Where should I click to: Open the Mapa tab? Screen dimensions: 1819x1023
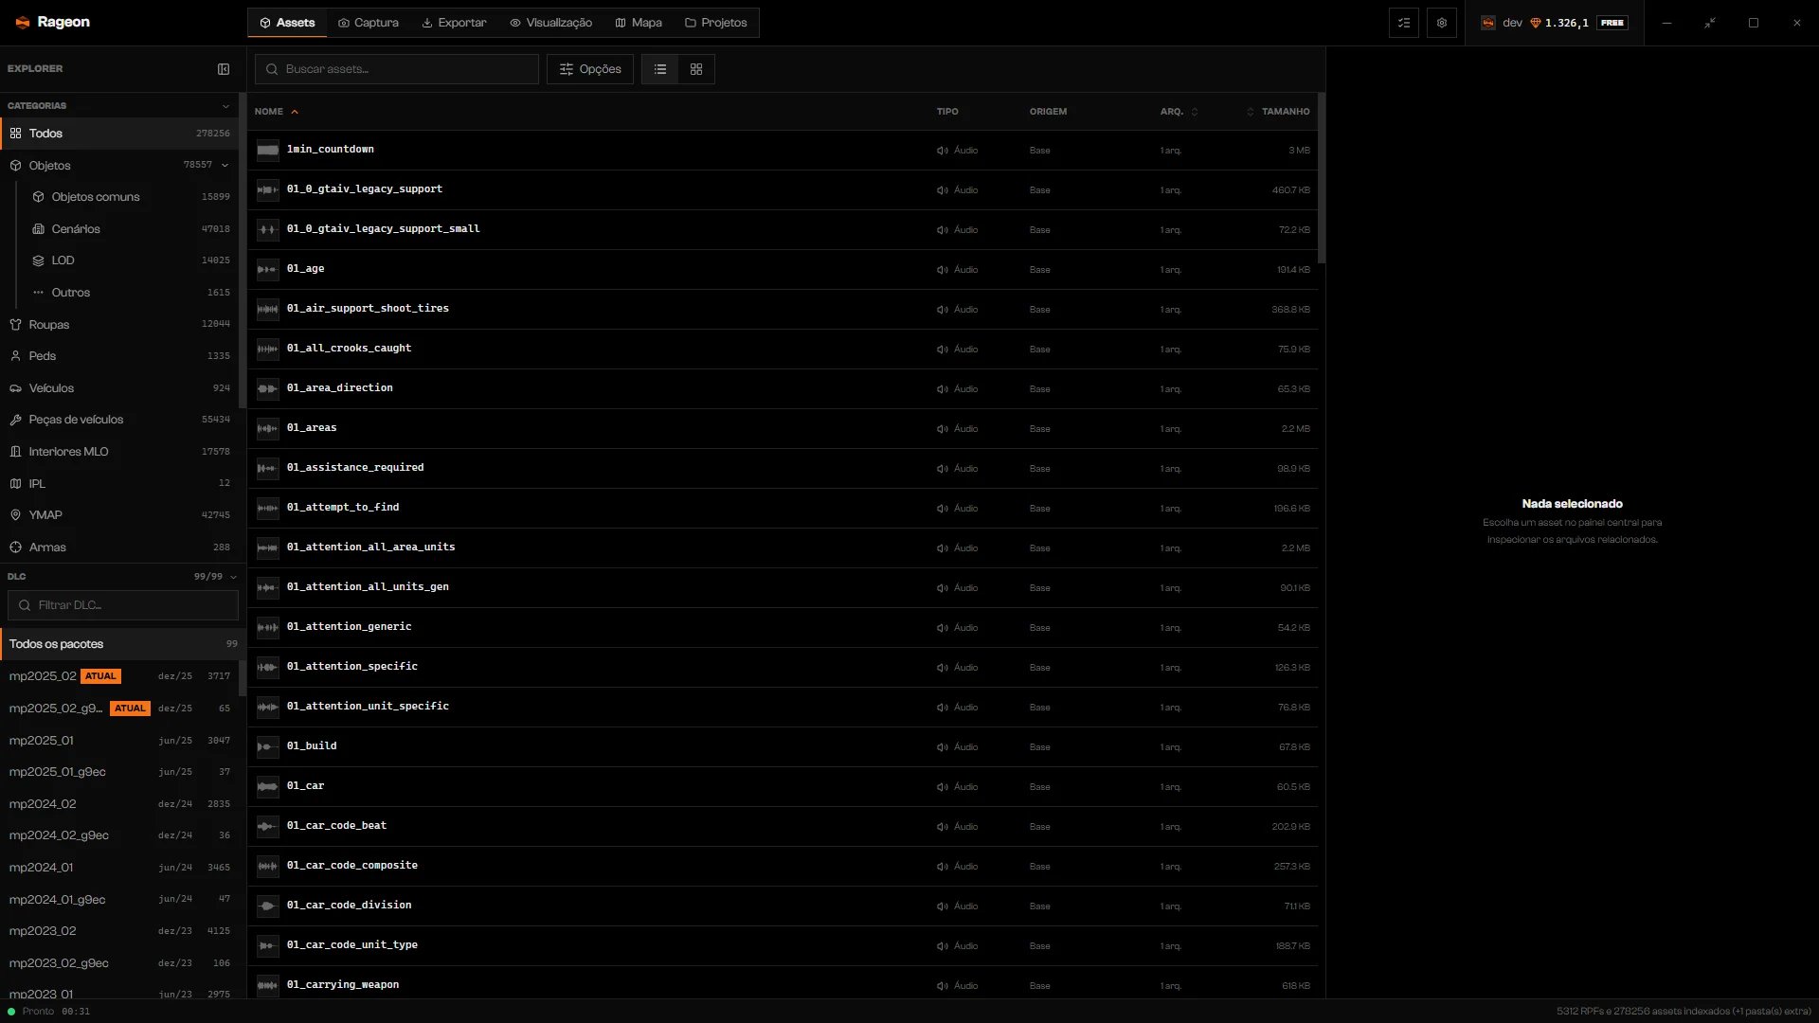click(639, 23)
